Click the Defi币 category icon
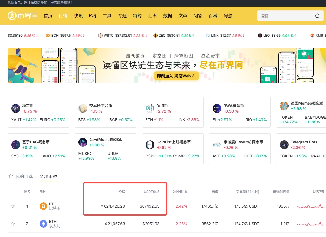This screenshot has width=326, height=237. [x=150, y=108]
